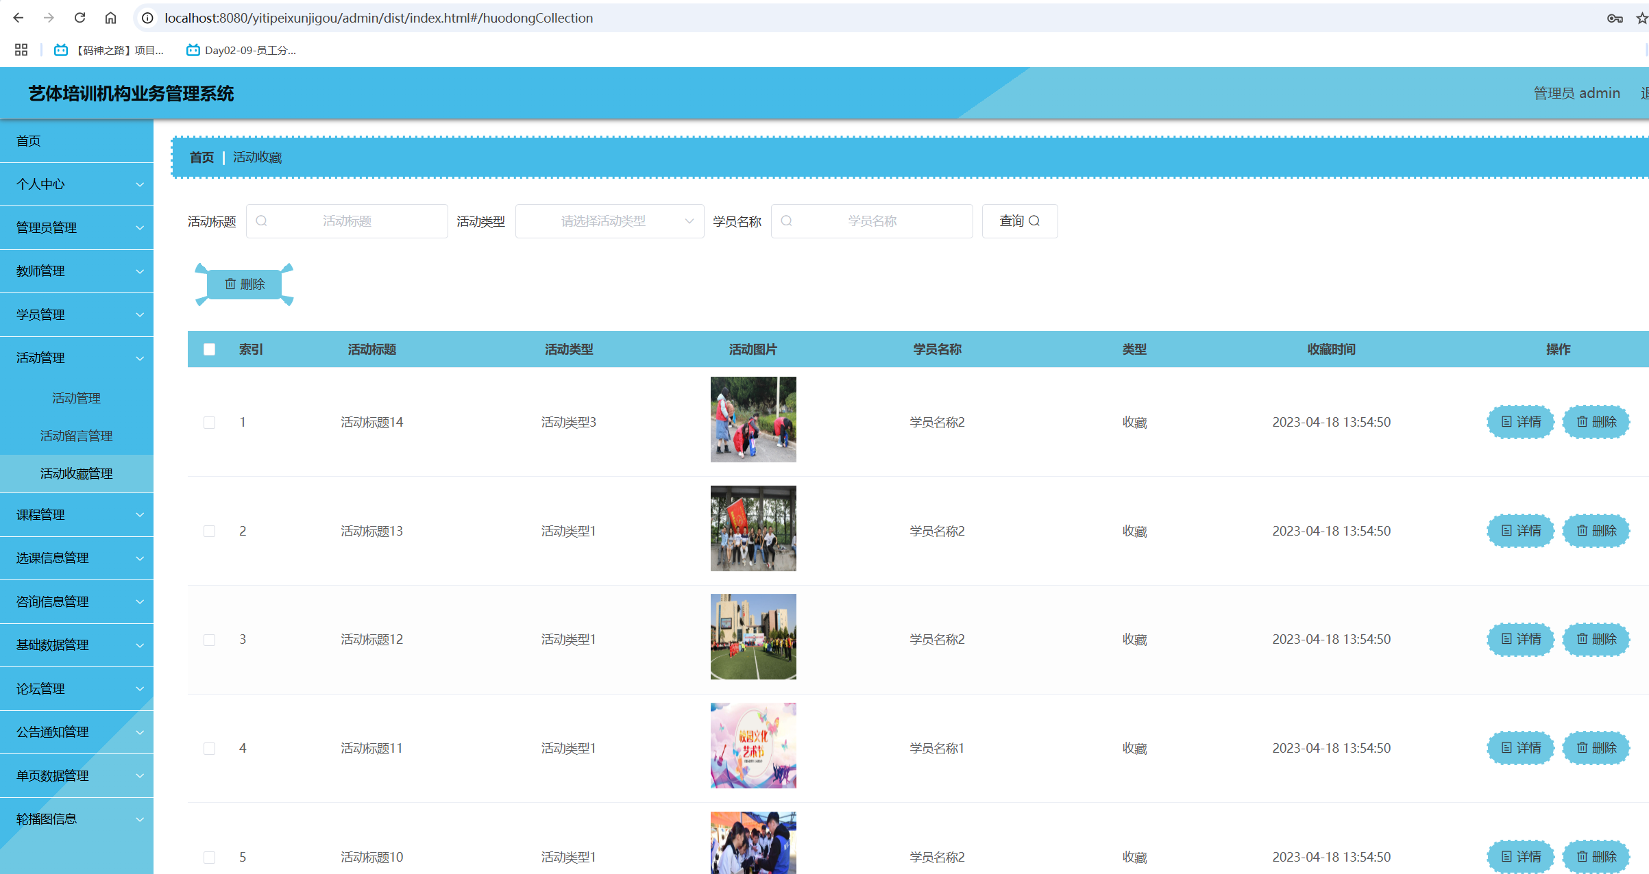Click 首页 in the breadcrumb
This screenshot has height=874, width=1649.
[201, 158]
